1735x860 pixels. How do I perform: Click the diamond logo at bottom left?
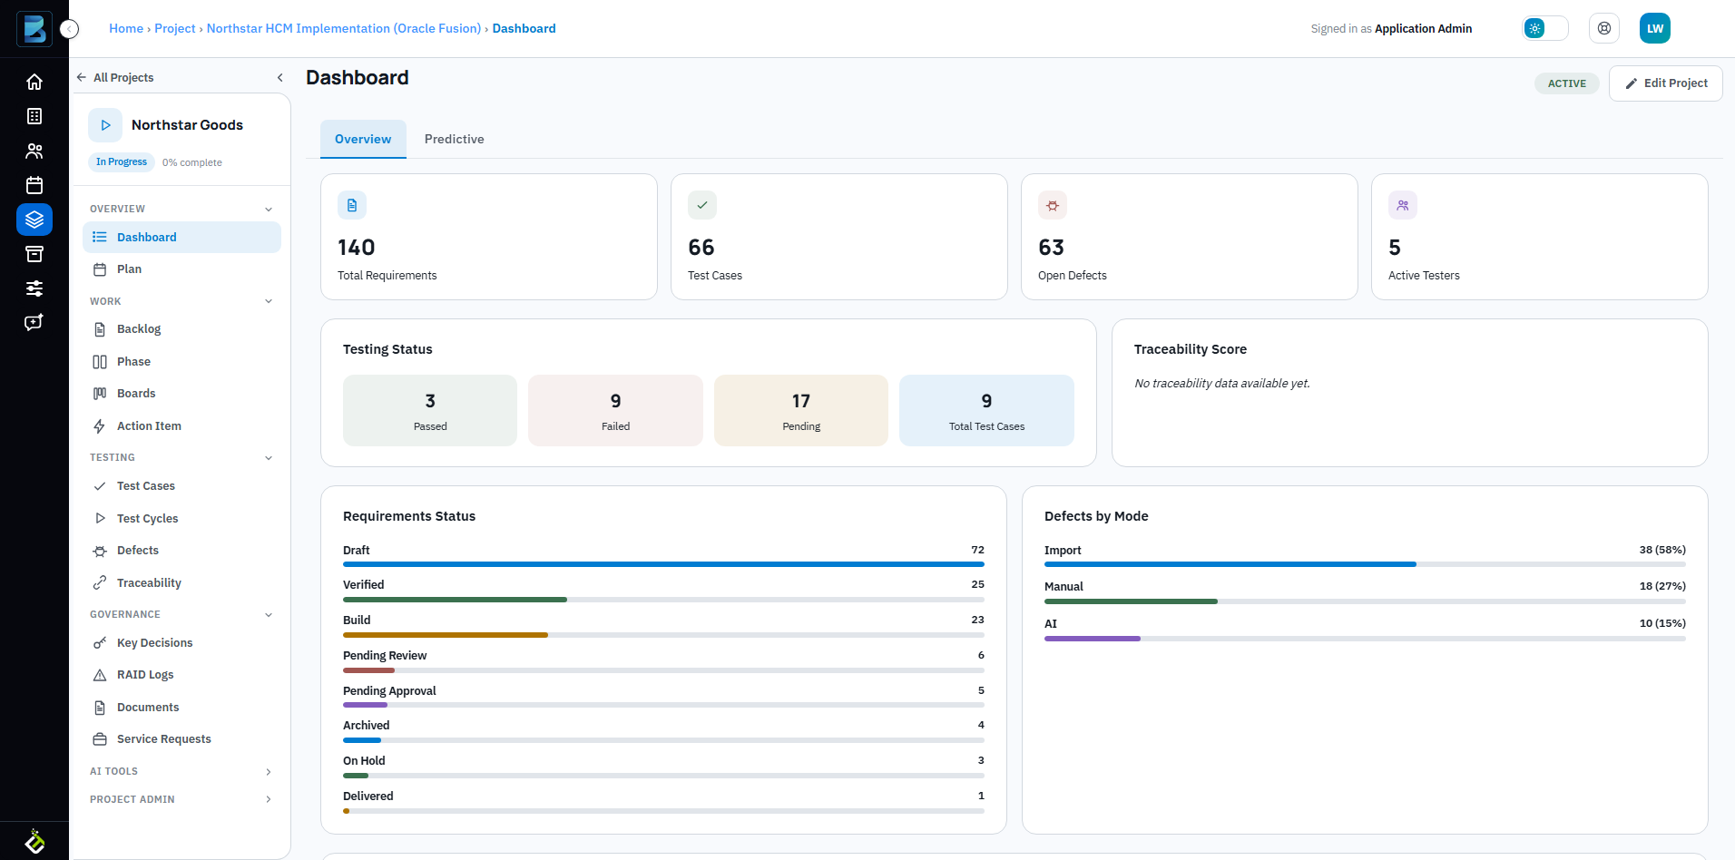click(x=34, y=841)
